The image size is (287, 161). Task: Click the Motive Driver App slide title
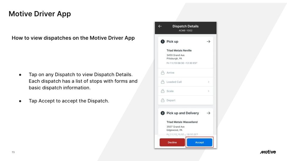[40, 14]
